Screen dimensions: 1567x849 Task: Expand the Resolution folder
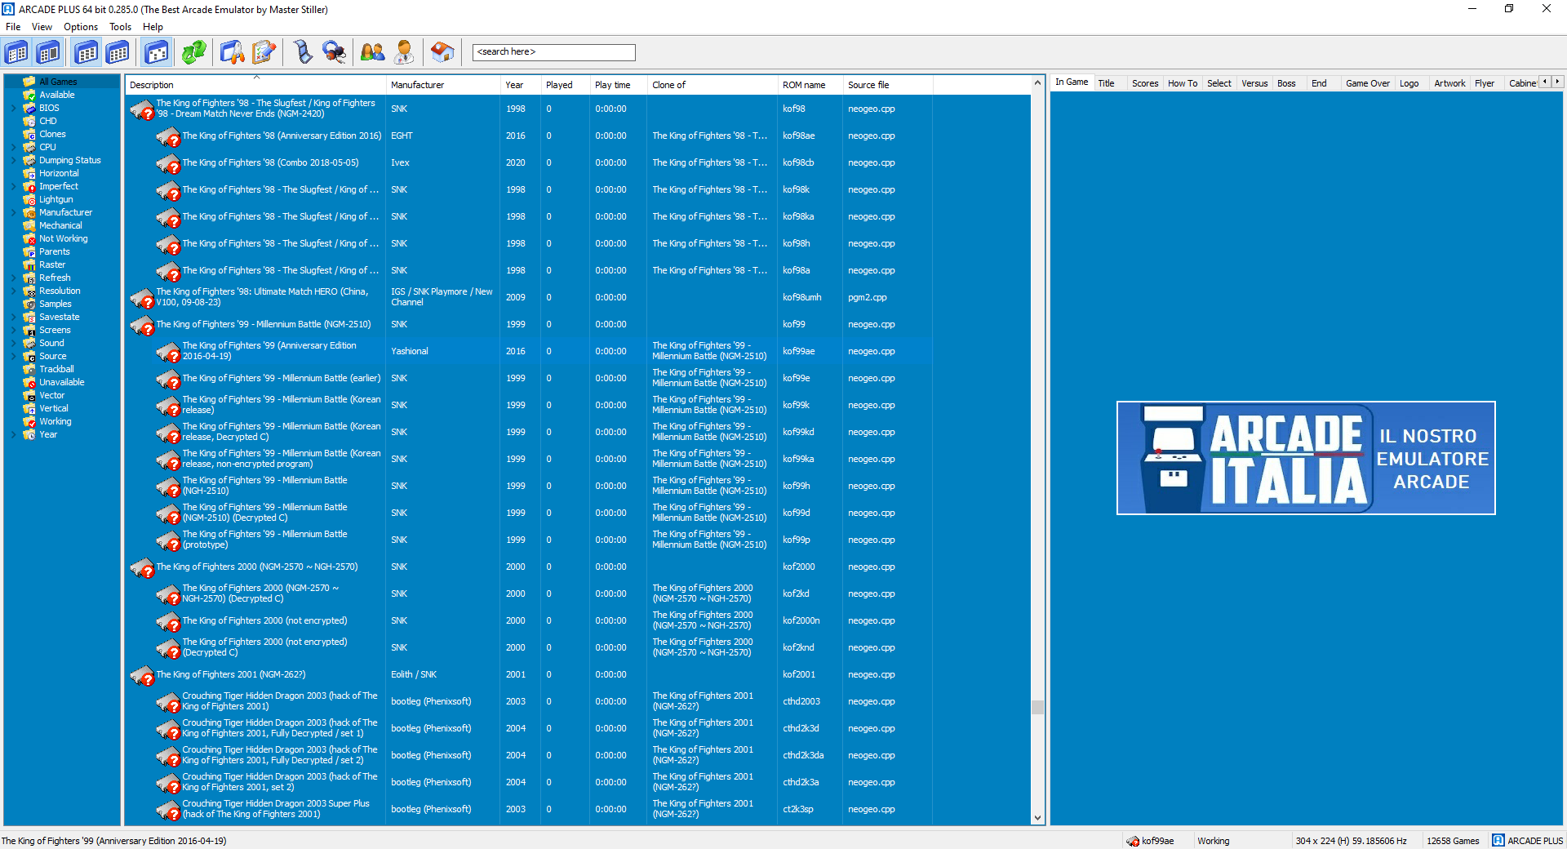[x=14, y=291]
